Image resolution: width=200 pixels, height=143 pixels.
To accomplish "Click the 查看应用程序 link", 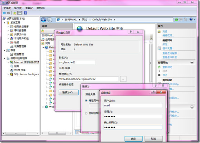I will point(170,53).
